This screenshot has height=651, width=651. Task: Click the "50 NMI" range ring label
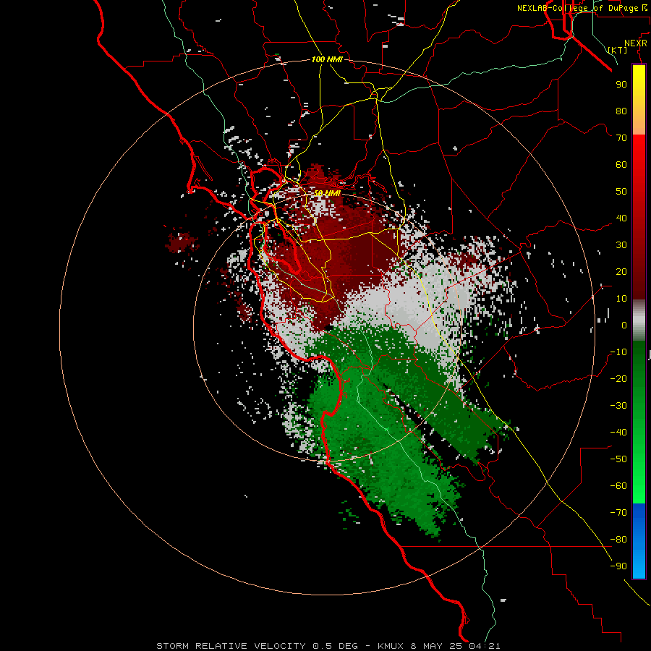click(327, 193)
